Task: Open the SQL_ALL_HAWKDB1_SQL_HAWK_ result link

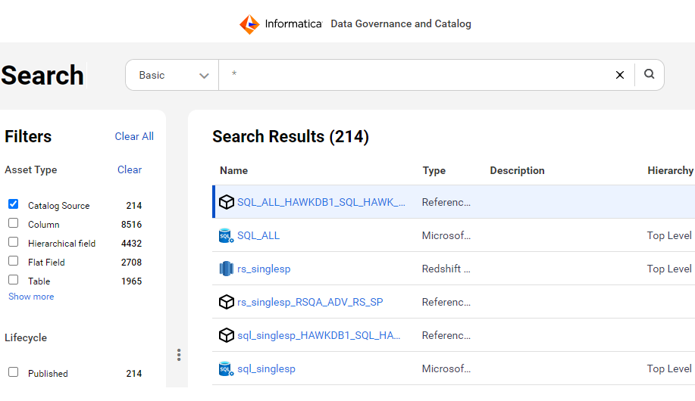Action: [x=321, y=202]
